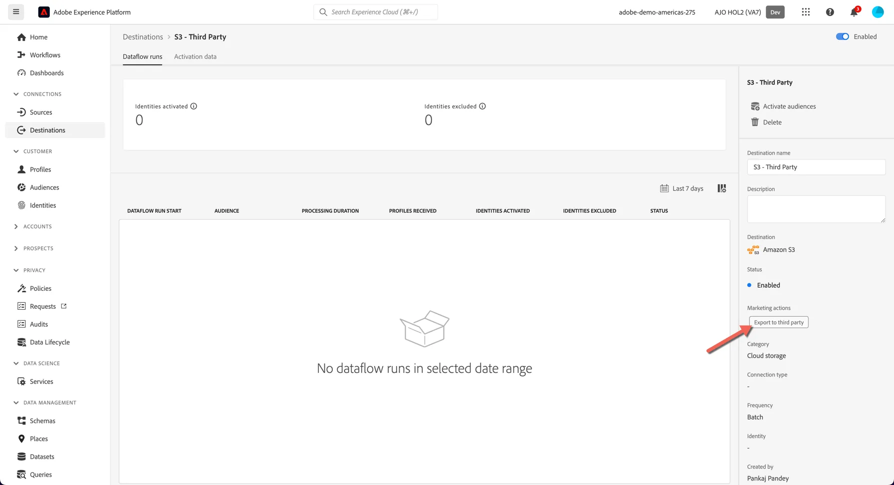This screenshot has height=485, width=894.
Task: Switch to the Activation data tab
Action: [x=195, y=56]
